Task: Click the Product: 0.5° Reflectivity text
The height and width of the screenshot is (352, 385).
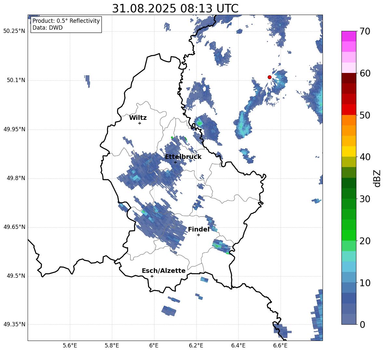Action: click(x=66, y=21)
